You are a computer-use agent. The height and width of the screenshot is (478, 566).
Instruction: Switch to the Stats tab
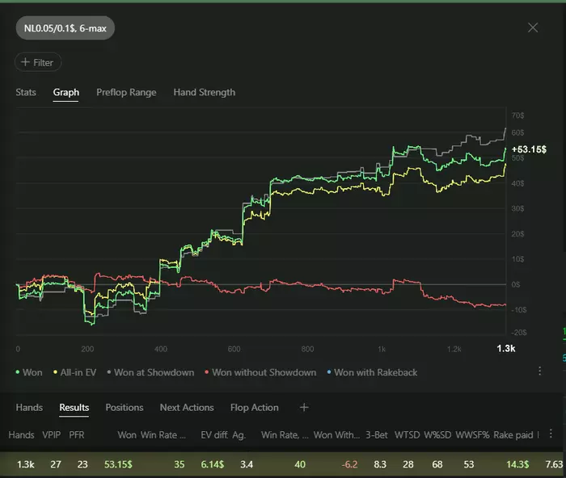pyautogui.click(x=26, y=92)
